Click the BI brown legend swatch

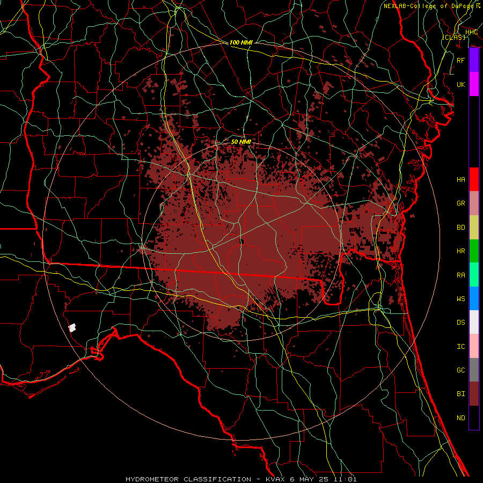[x=474, y=394]
